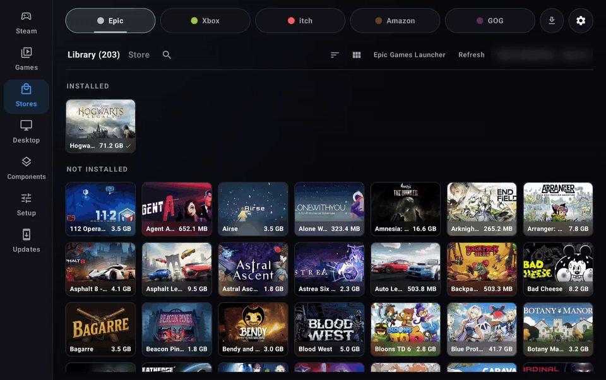Switch to the GOG store tab
606x380 pixels.
(x=490, y=20)
